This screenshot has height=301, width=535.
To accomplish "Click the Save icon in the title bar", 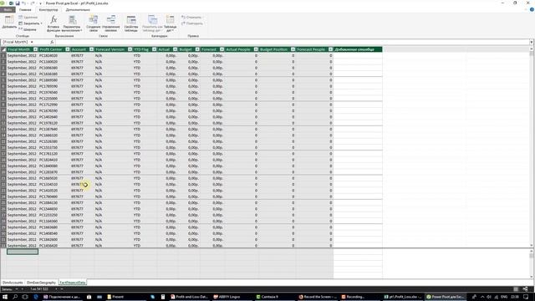I will pos(18,3).
